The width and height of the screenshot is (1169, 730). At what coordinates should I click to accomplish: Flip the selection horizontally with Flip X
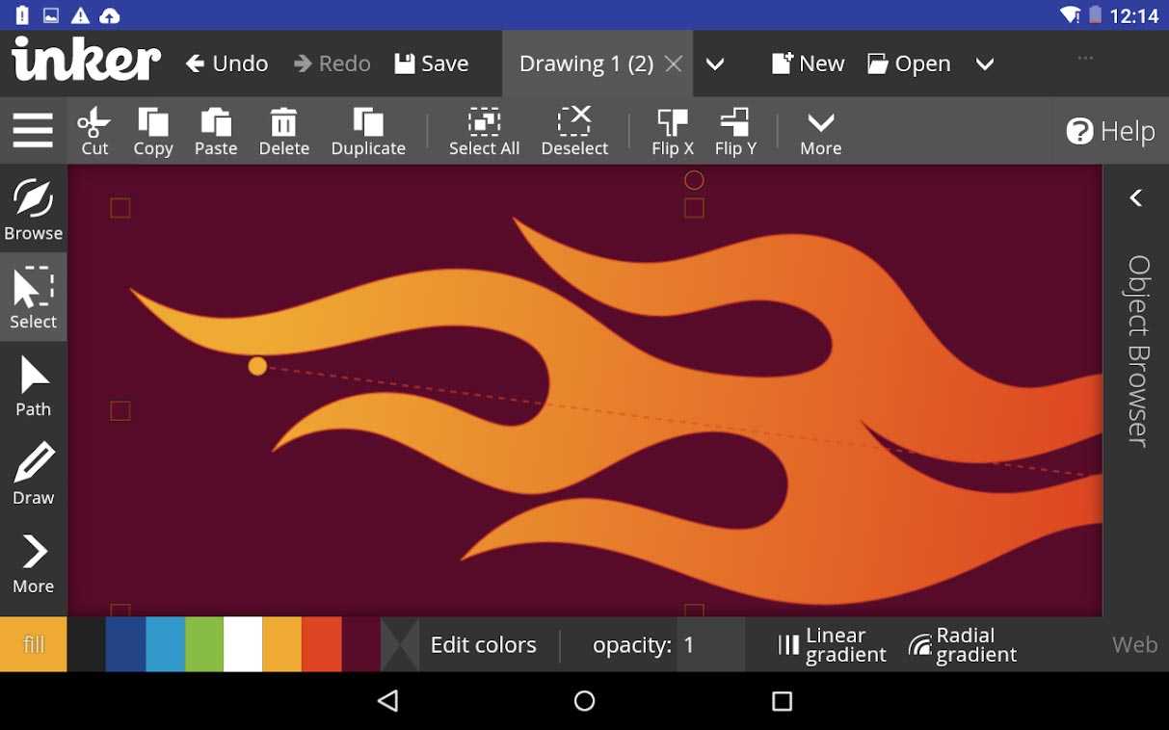tap(672, 123)
